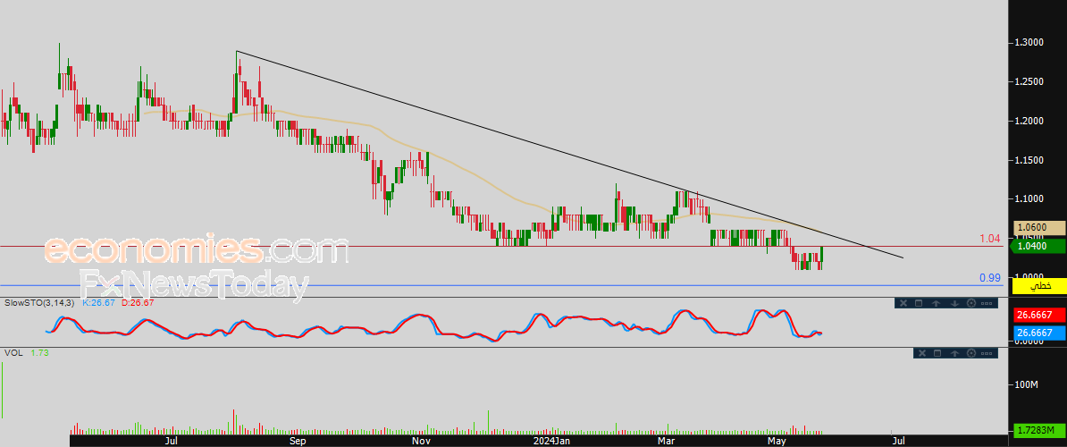Click the 1.2000 price axis label
1067x447 pixels.
coord(1029,121)
